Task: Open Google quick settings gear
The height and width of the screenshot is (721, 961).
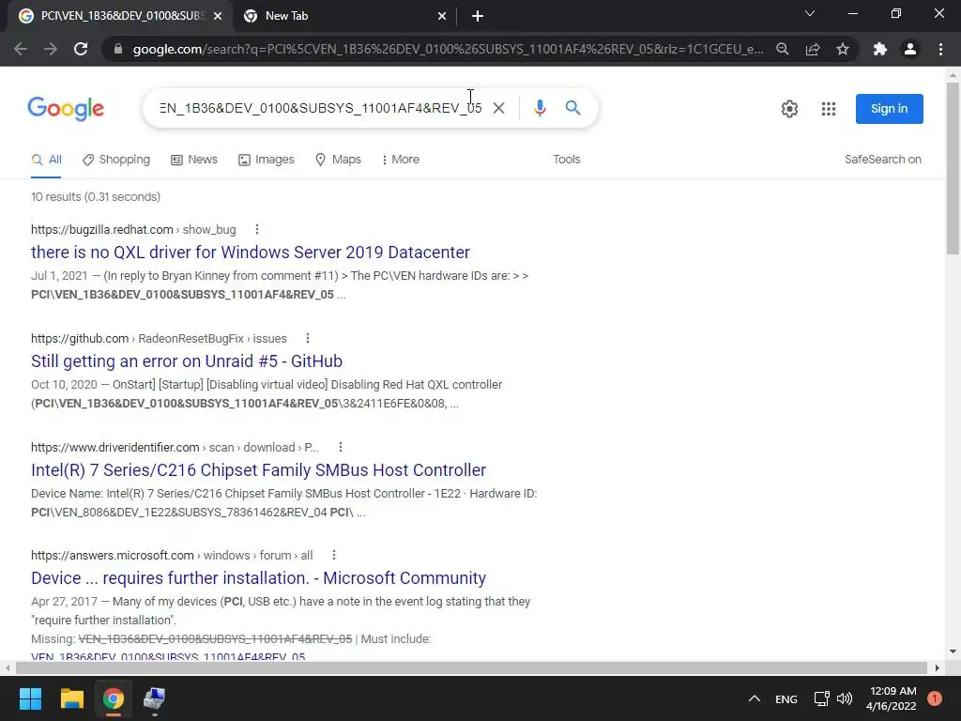Action: [x=789, y=109]
